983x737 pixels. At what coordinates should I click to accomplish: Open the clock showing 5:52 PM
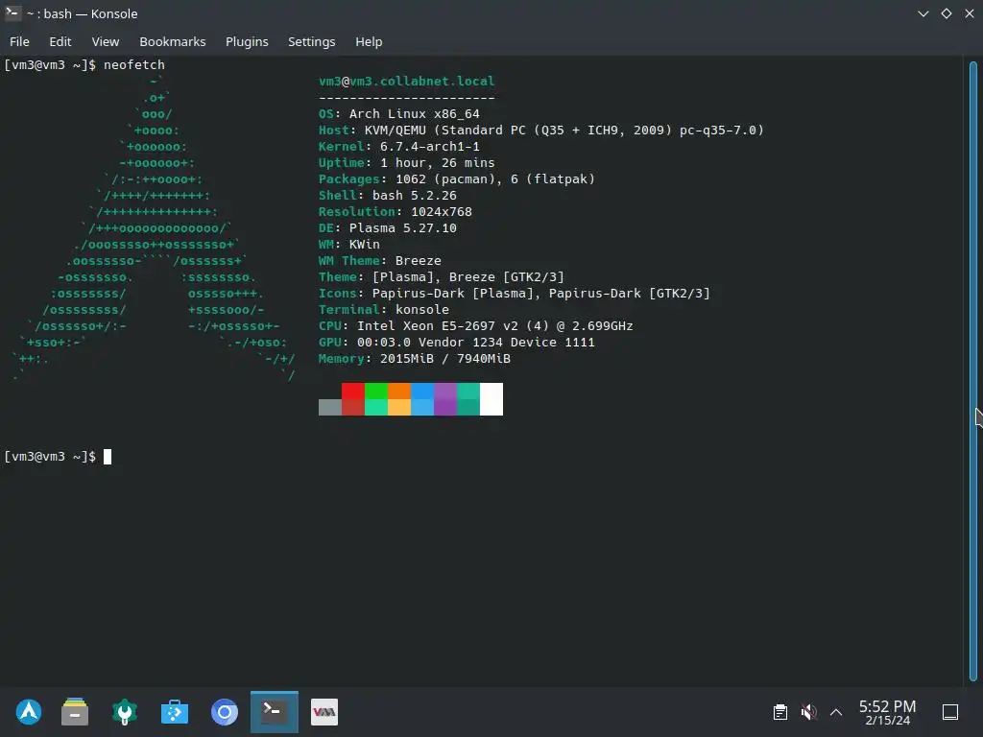(887, 712)
